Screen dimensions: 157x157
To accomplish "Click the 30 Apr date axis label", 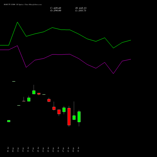I will tap(78, 149).
